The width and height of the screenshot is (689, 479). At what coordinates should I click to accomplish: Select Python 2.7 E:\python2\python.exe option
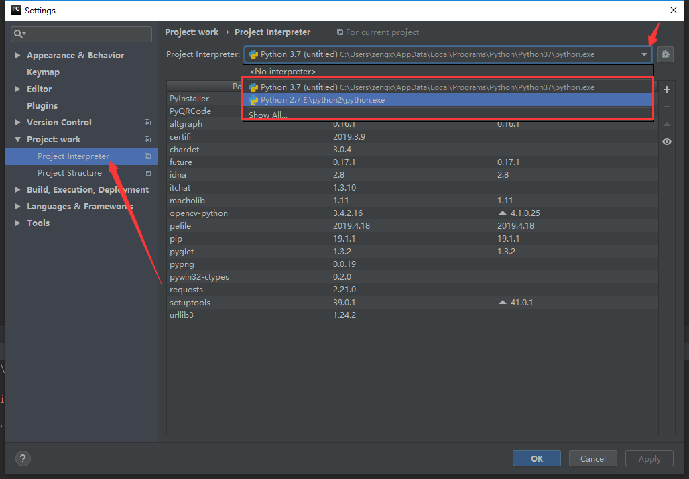click(448, 100)
